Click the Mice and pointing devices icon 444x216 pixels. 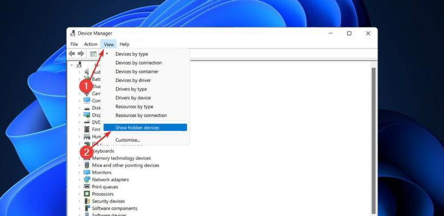pos(87,165)
